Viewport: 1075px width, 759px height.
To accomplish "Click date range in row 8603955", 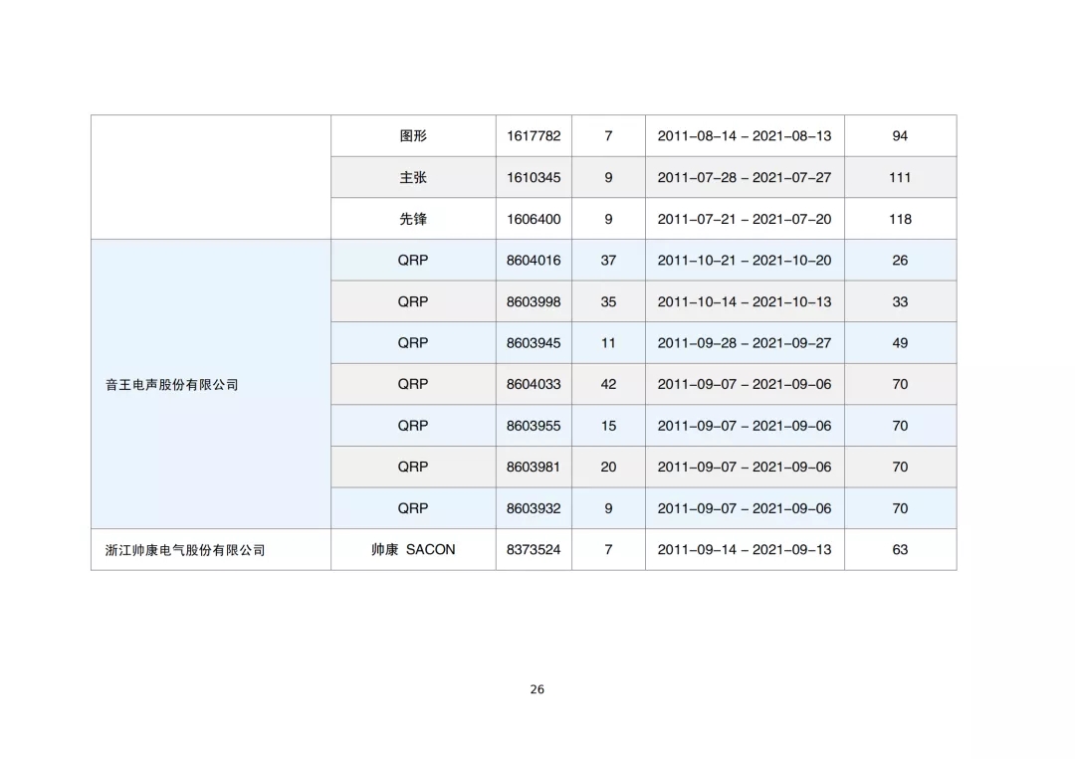I will [745, 426].
